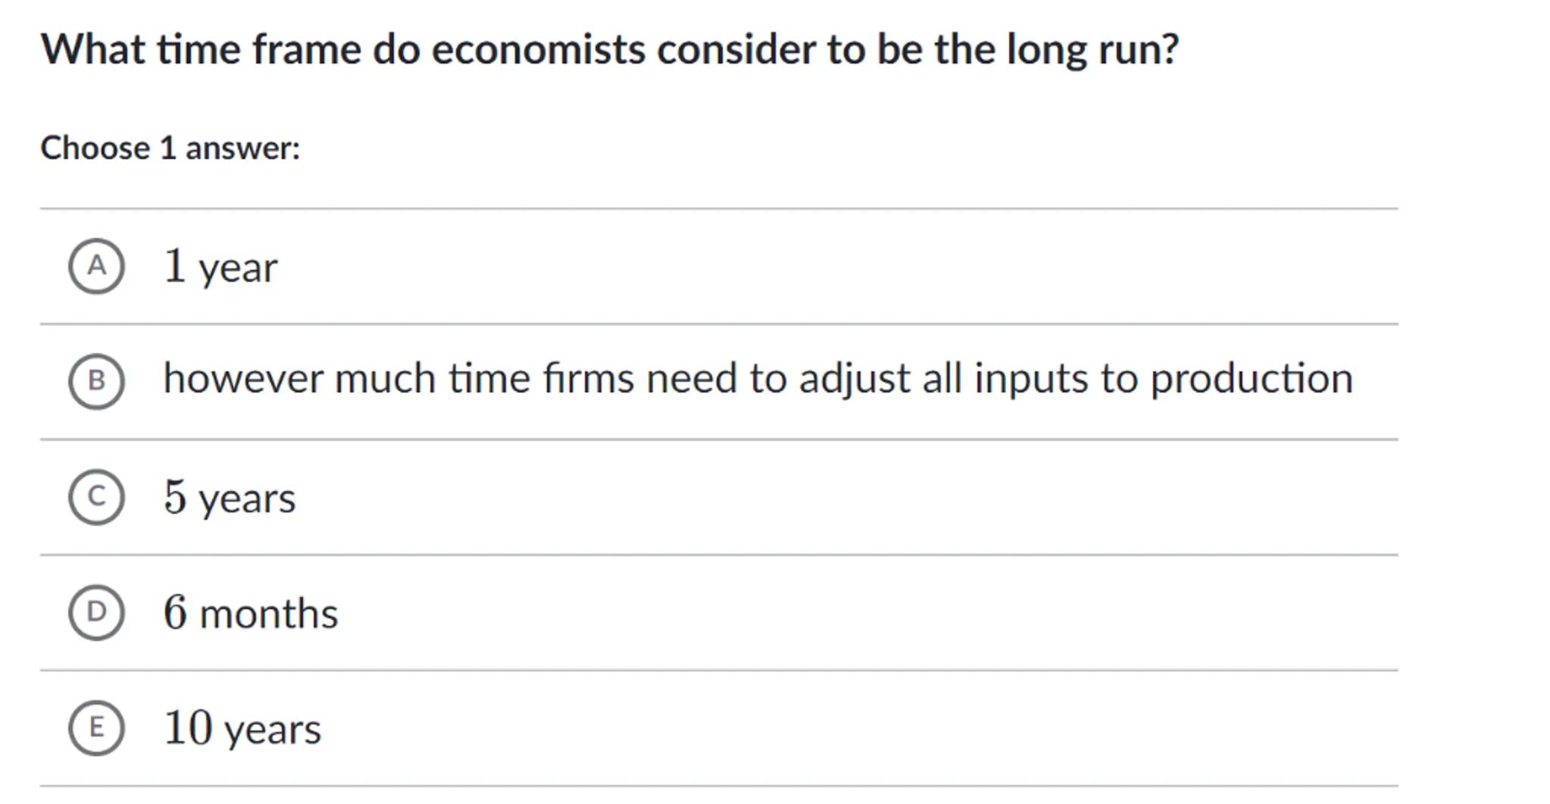
Task: Click the 'Choose 1 answer:' label
Action: click(x=170, y=148)
